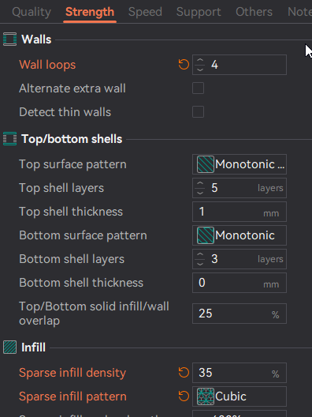Open Top surface pattern dropdown

240,164
